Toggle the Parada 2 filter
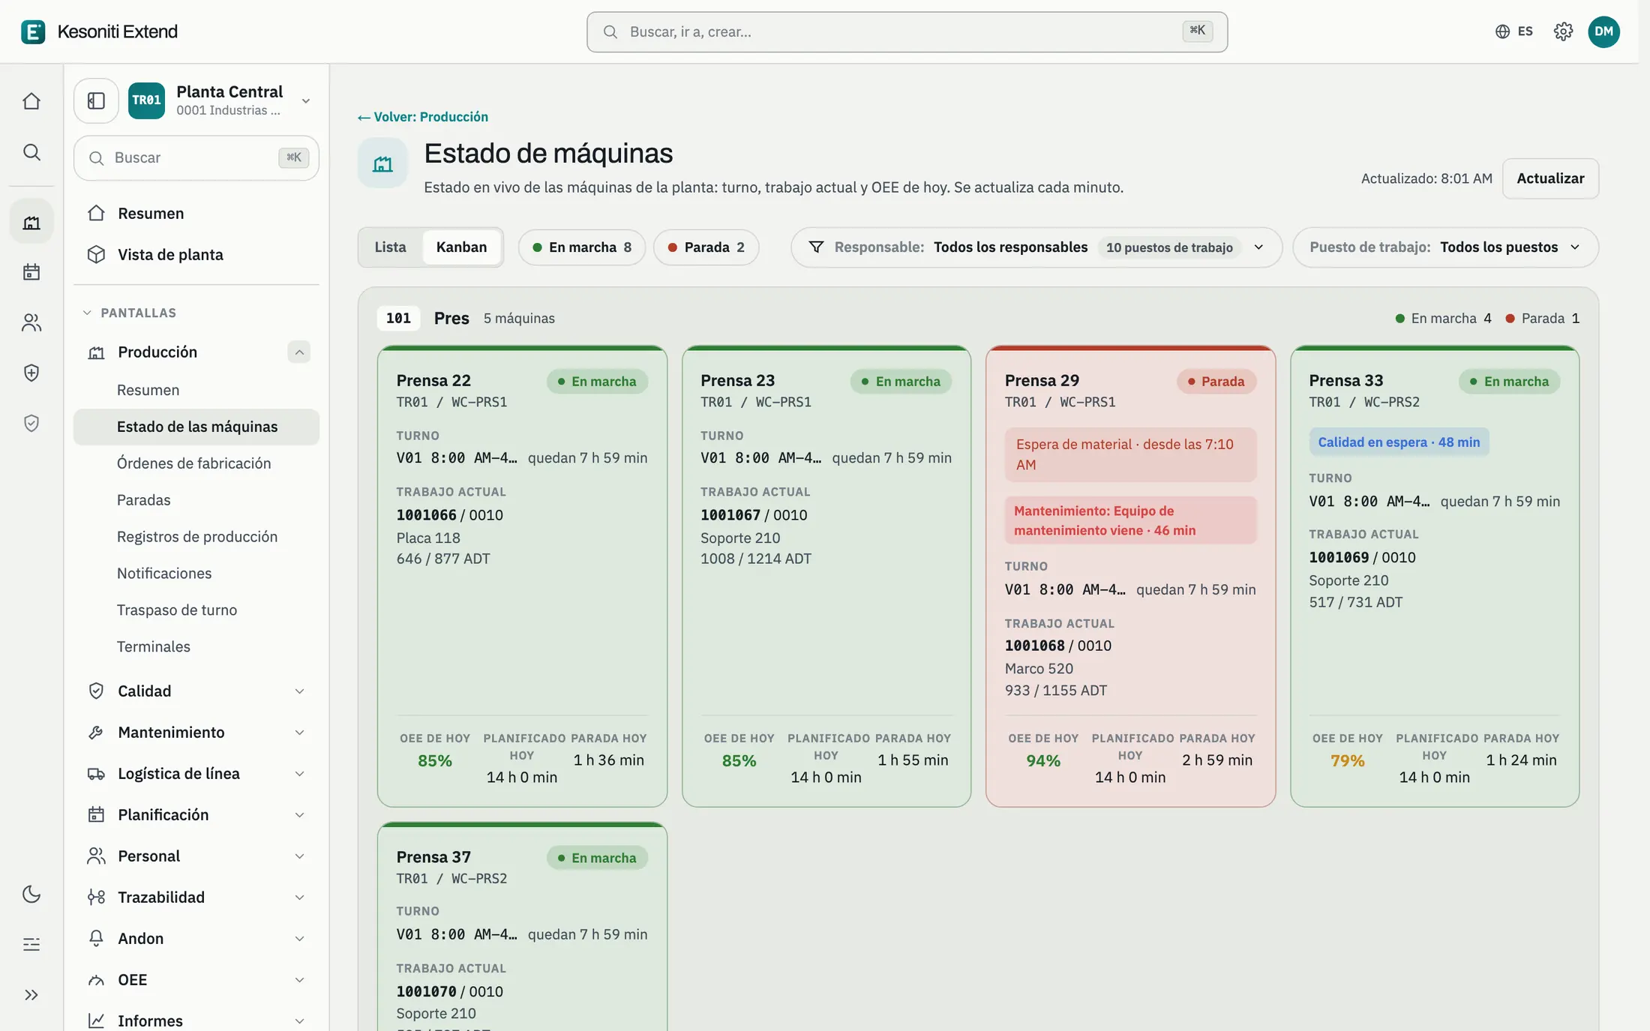The height and width of the screenshot is (1031, 1650). (x=706, y=247)
